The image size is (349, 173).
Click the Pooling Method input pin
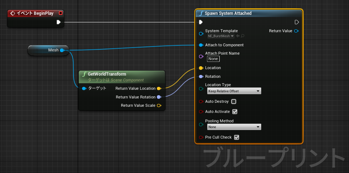201,125
